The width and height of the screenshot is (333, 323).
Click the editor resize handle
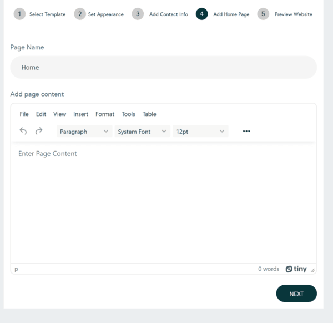(312, 270)
